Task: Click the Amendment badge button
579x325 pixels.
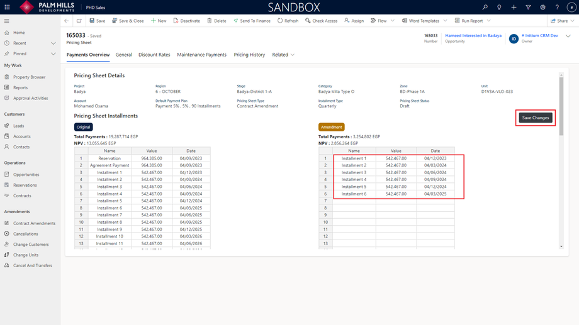Action: (331, 127)
